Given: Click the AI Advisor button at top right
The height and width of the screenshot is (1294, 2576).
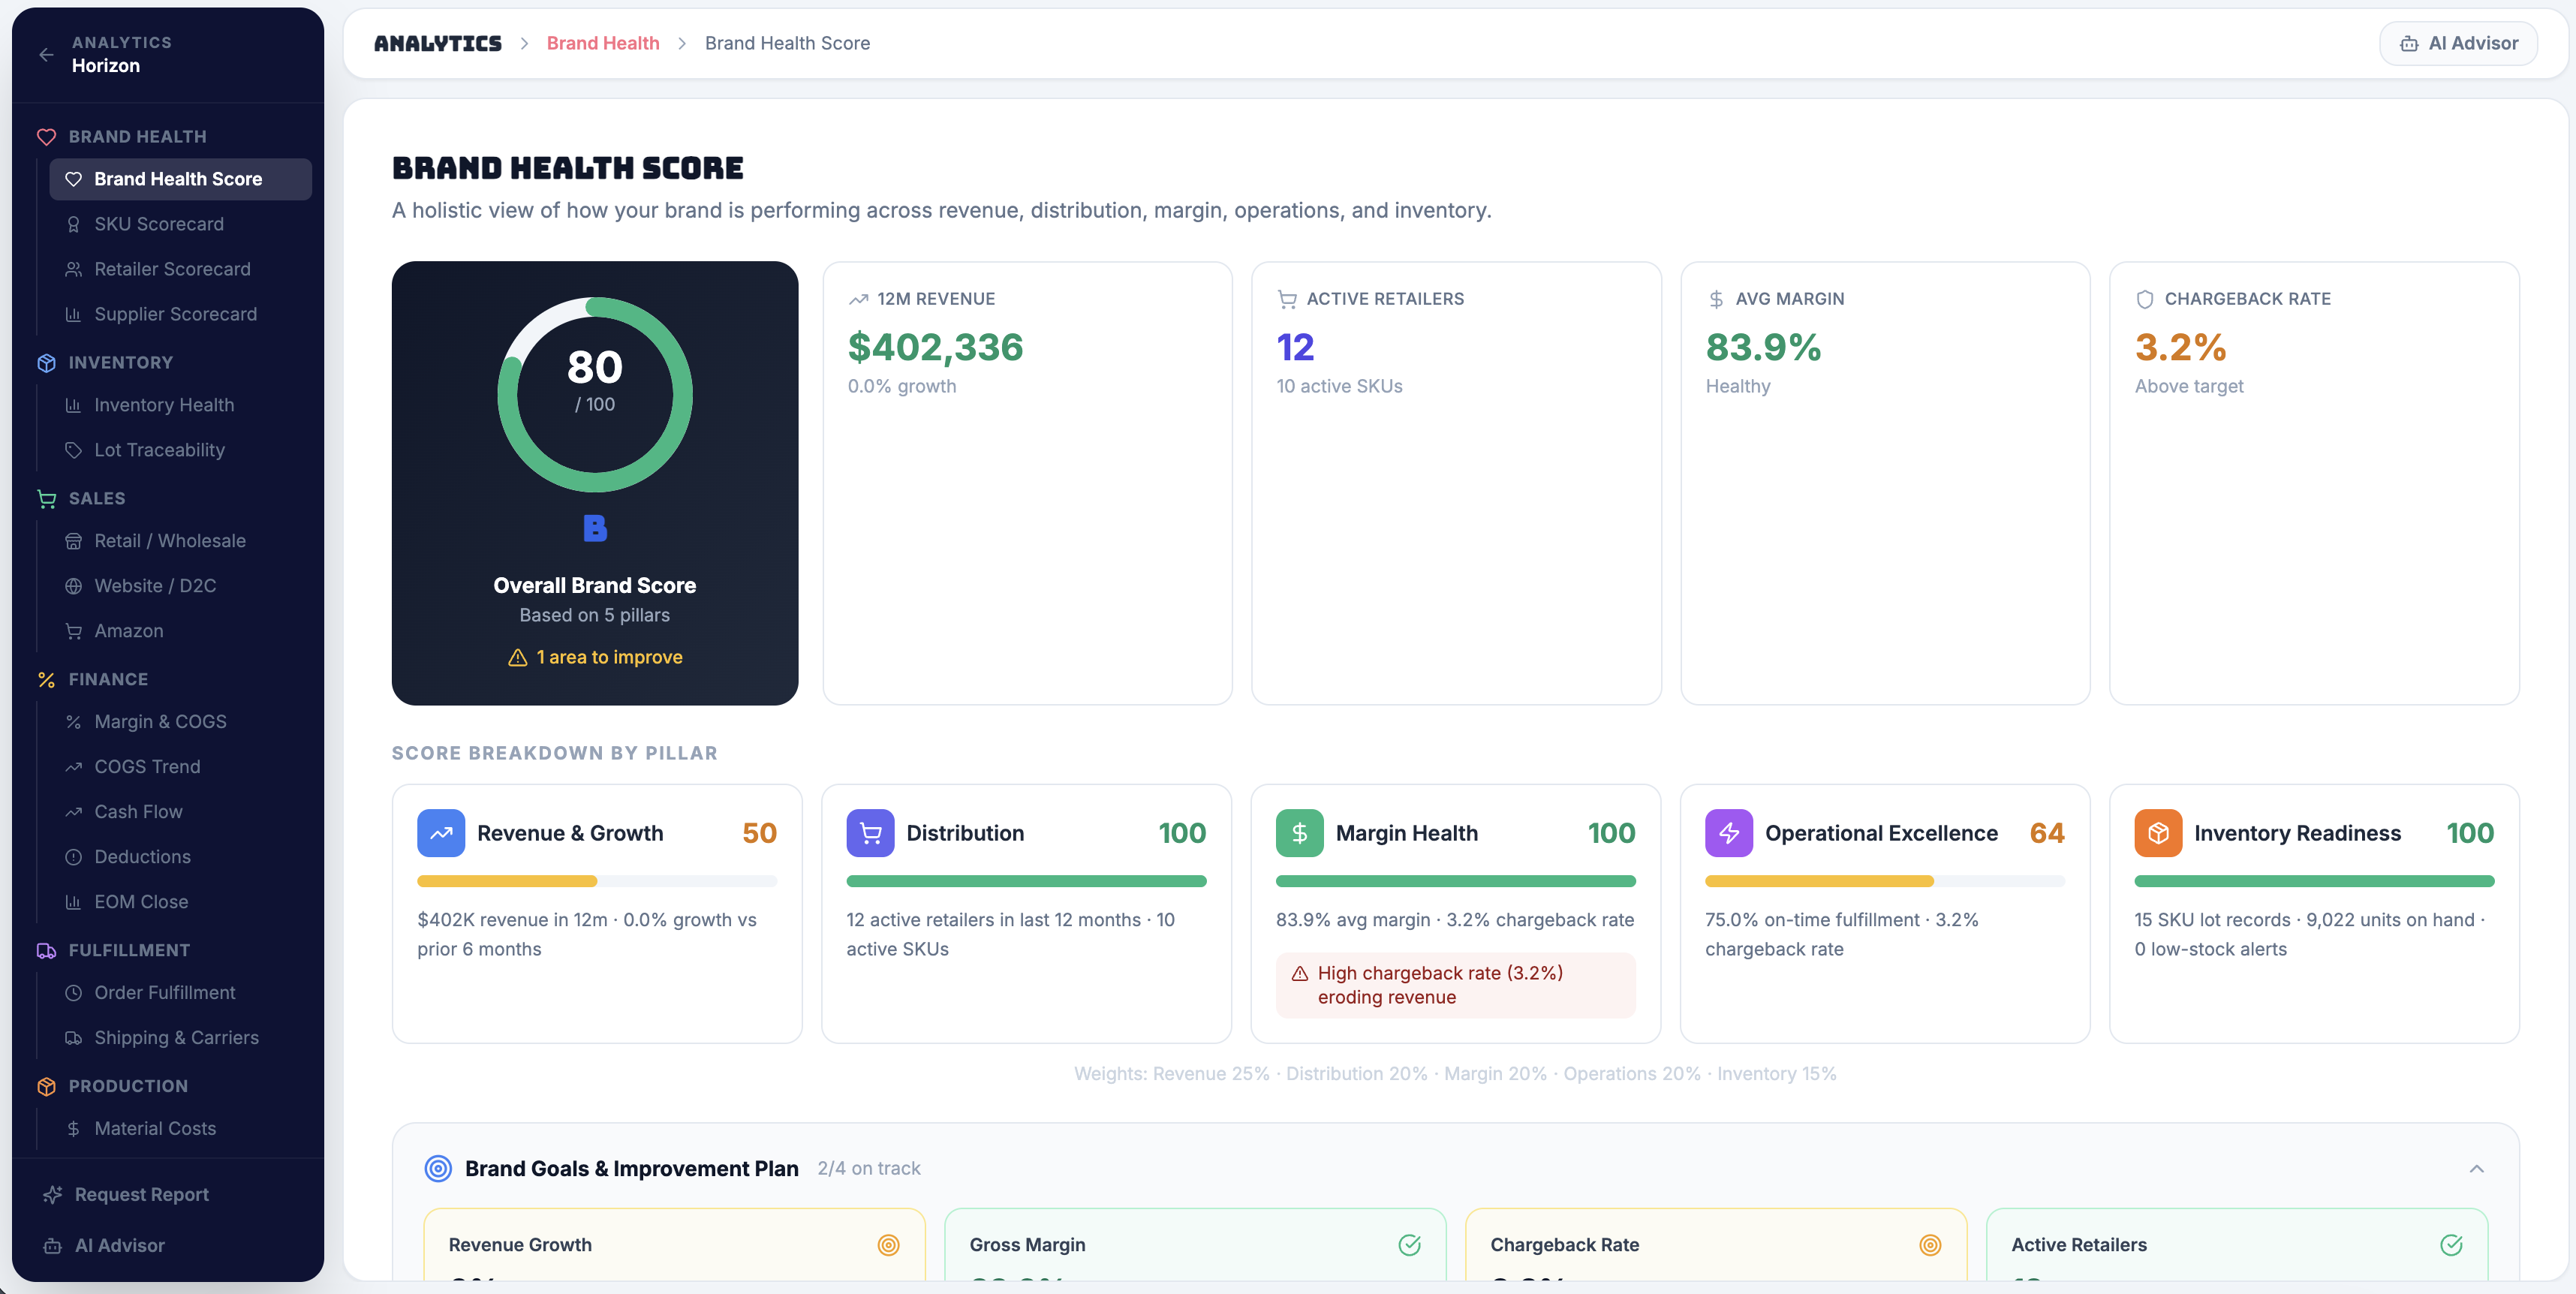Looking at the screenshot, I should tap(2458, 43).
